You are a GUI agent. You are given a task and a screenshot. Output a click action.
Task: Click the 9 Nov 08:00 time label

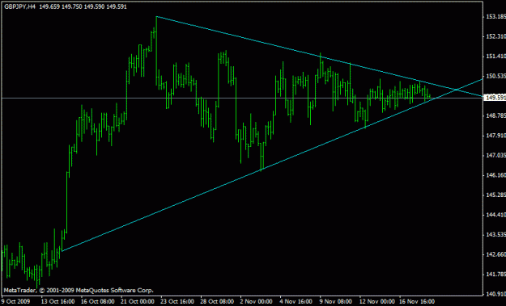pyautogui.click(x=336, y=301)
